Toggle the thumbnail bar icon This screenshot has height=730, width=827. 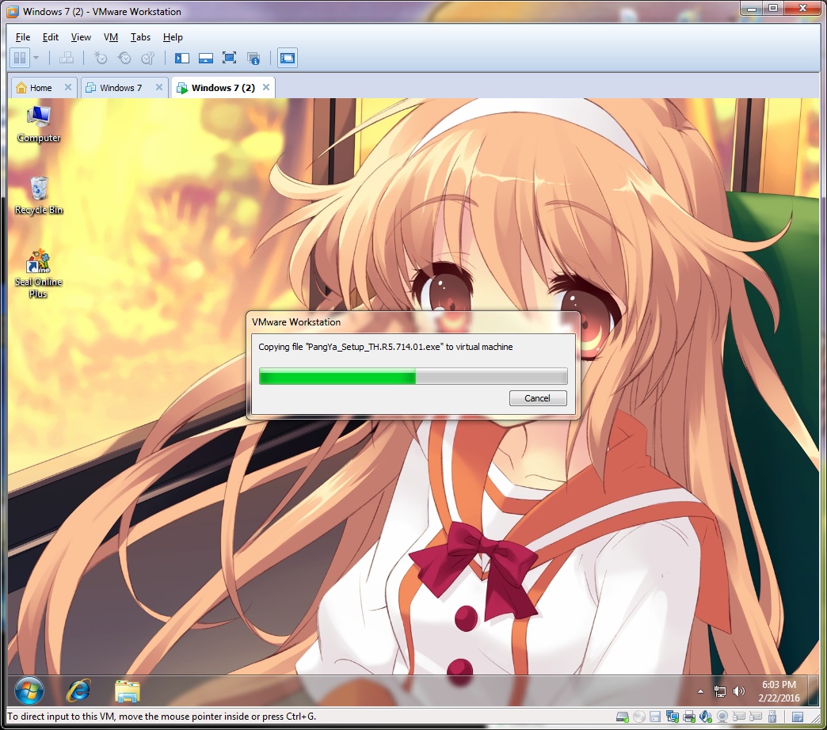(x=206, y=58)
